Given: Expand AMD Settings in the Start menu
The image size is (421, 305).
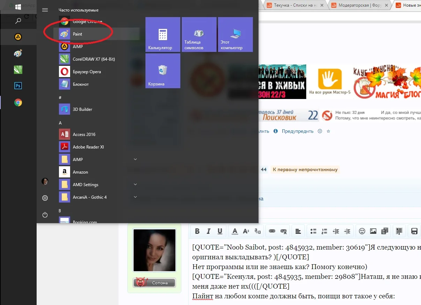Looking at the screenshot, I should tap(135, 184).
